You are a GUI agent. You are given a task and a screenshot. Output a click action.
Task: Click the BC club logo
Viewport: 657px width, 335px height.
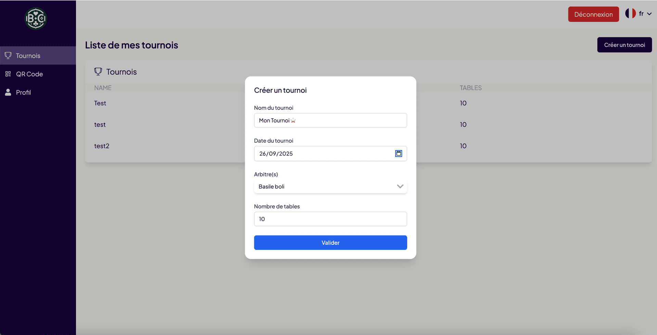coord(36,18)
